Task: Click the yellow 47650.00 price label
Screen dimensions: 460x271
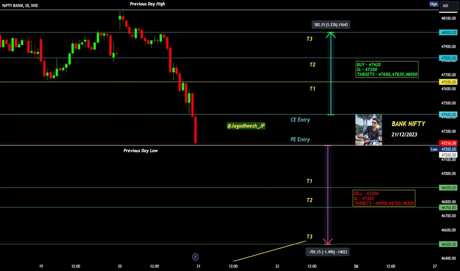Action: [x=448, y=82]
